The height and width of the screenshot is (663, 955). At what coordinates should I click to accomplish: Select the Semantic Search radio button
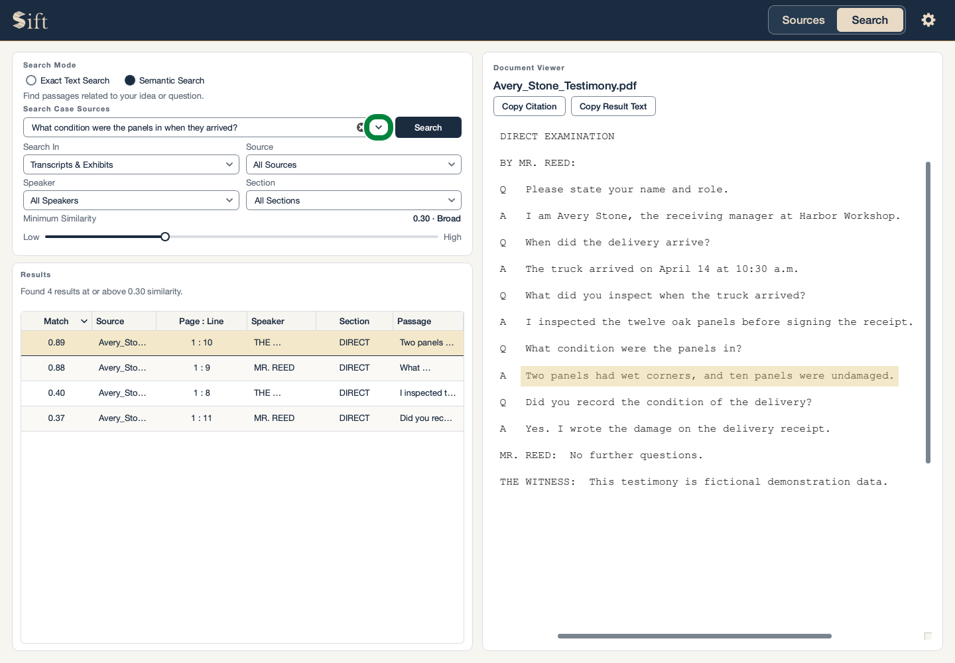click(130, 80)
